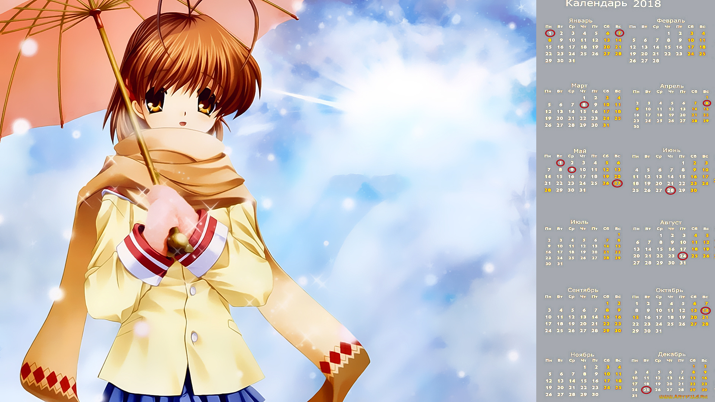Open the Июль month title
The image size is (715, 402).
579,222
